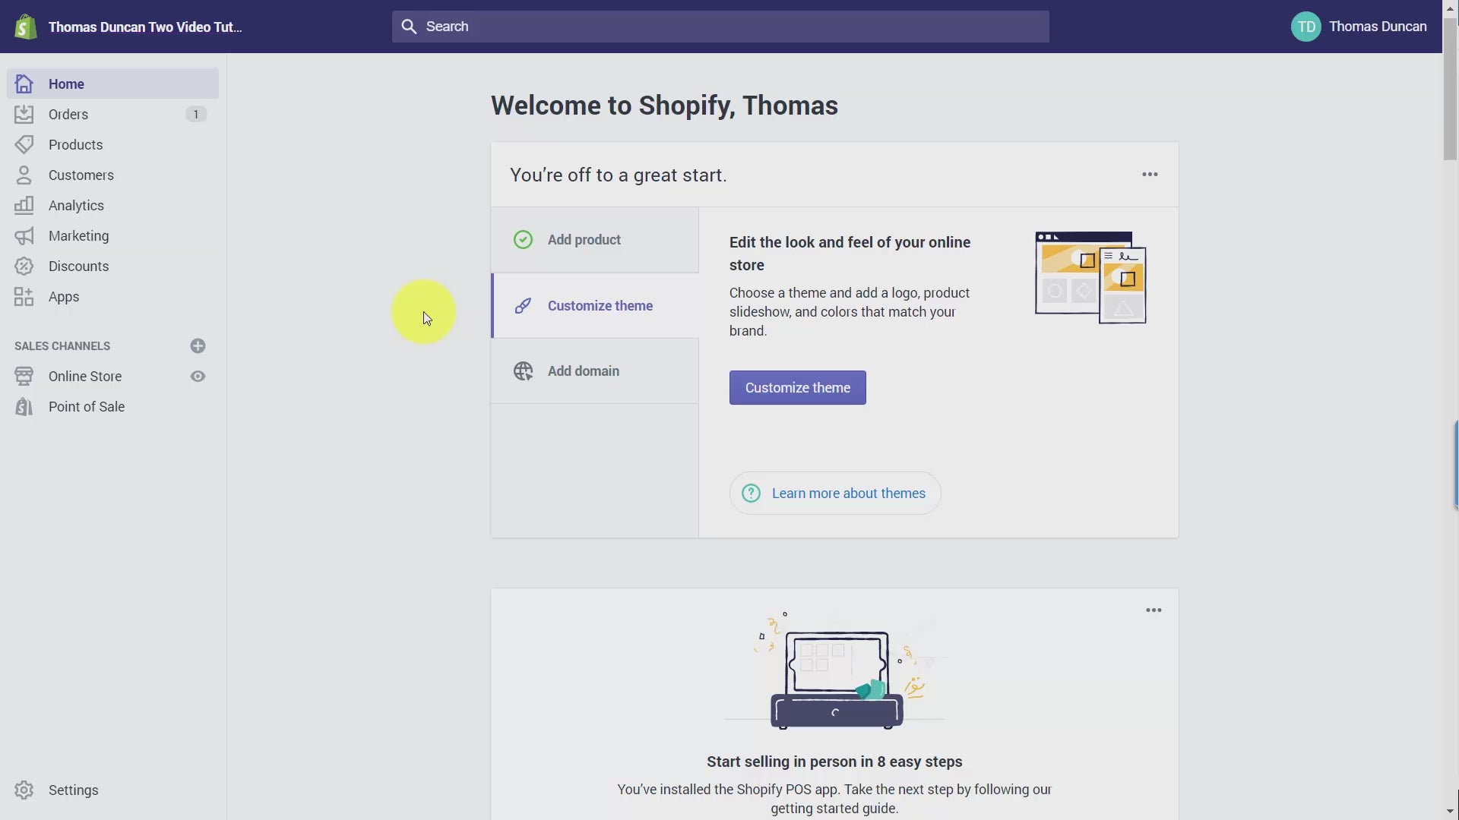Image resolution: width=1459 pixels, height=820 pixels.
Task: Click the green checkmark beside Add product
Action: coord(523,240)
